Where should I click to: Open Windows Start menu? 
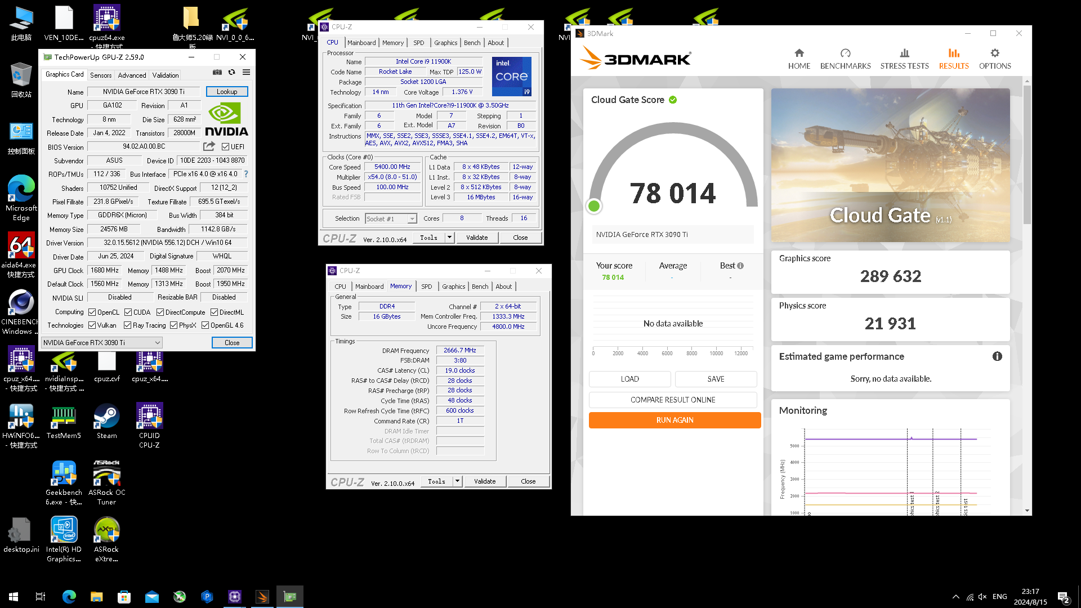pos(14,597)
